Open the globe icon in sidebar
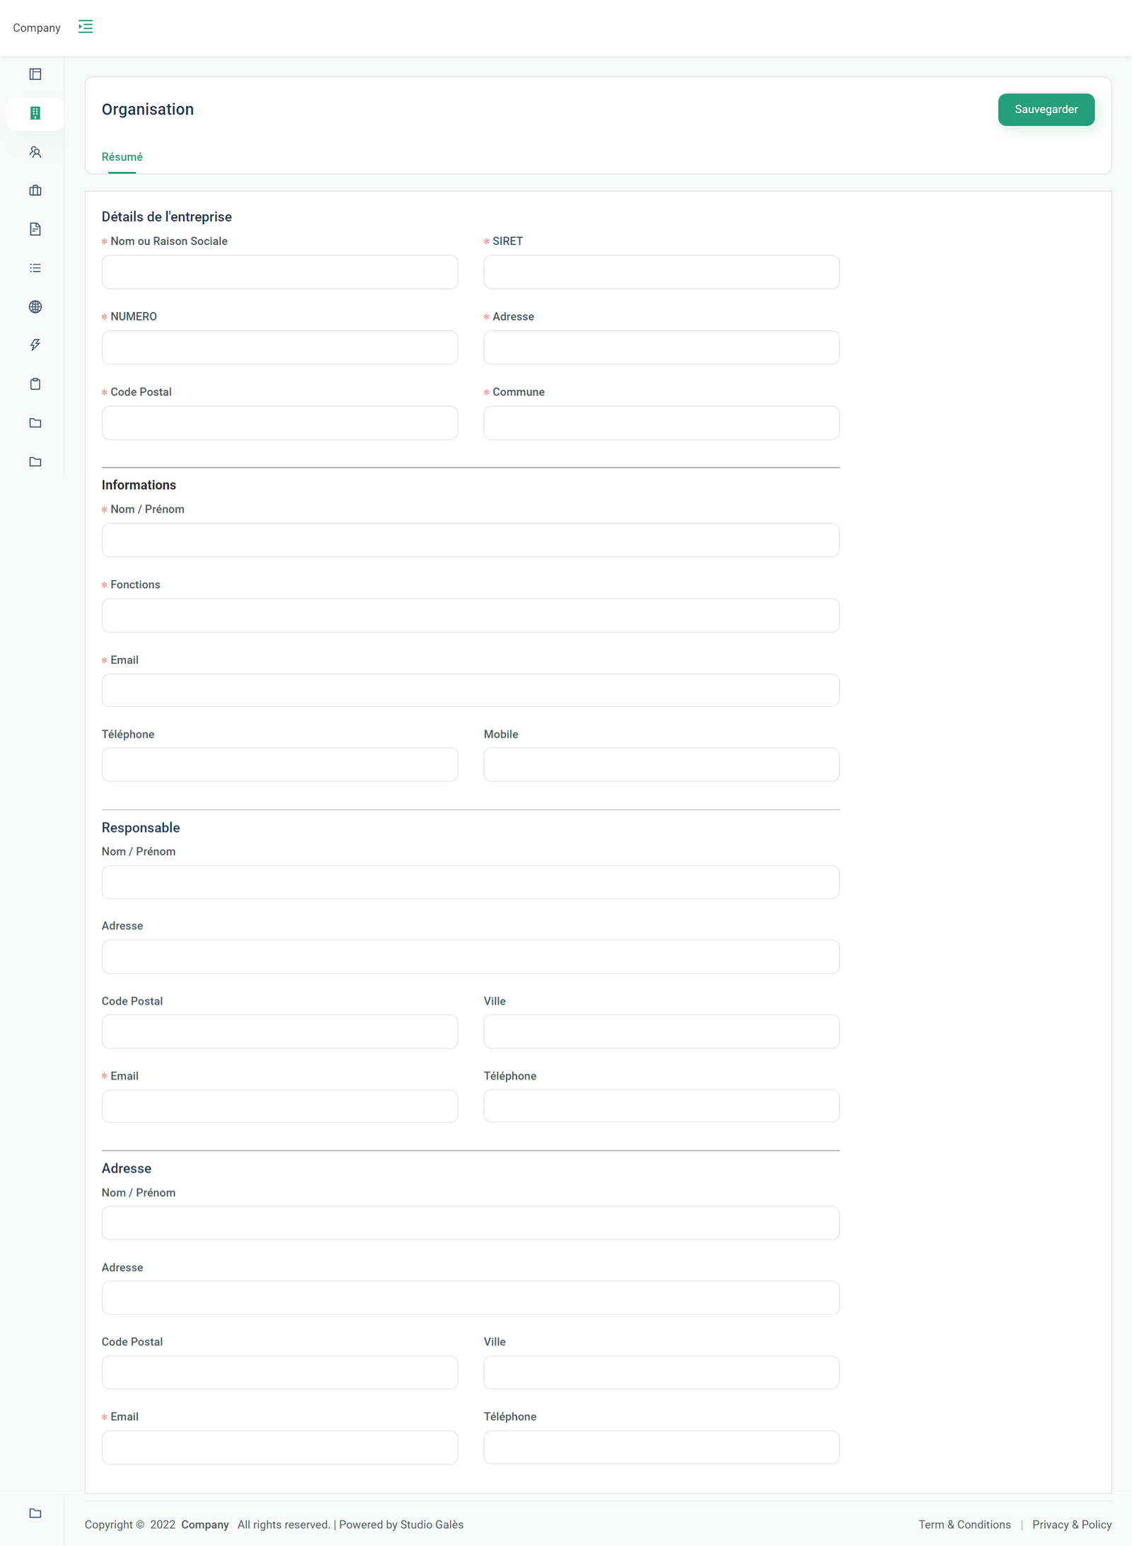Screen dimensions: 1132x1546 click(x=35, y=306)
